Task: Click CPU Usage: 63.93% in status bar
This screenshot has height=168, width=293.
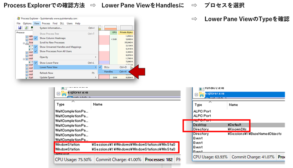Action: (x=210, y=157)
